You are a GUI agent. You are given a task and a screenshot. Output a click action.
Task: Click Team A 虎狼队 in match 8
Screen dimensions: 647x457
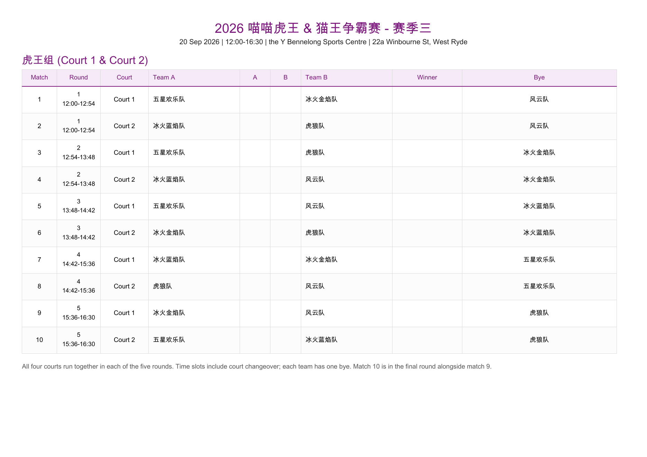click(x=163, y=286)
